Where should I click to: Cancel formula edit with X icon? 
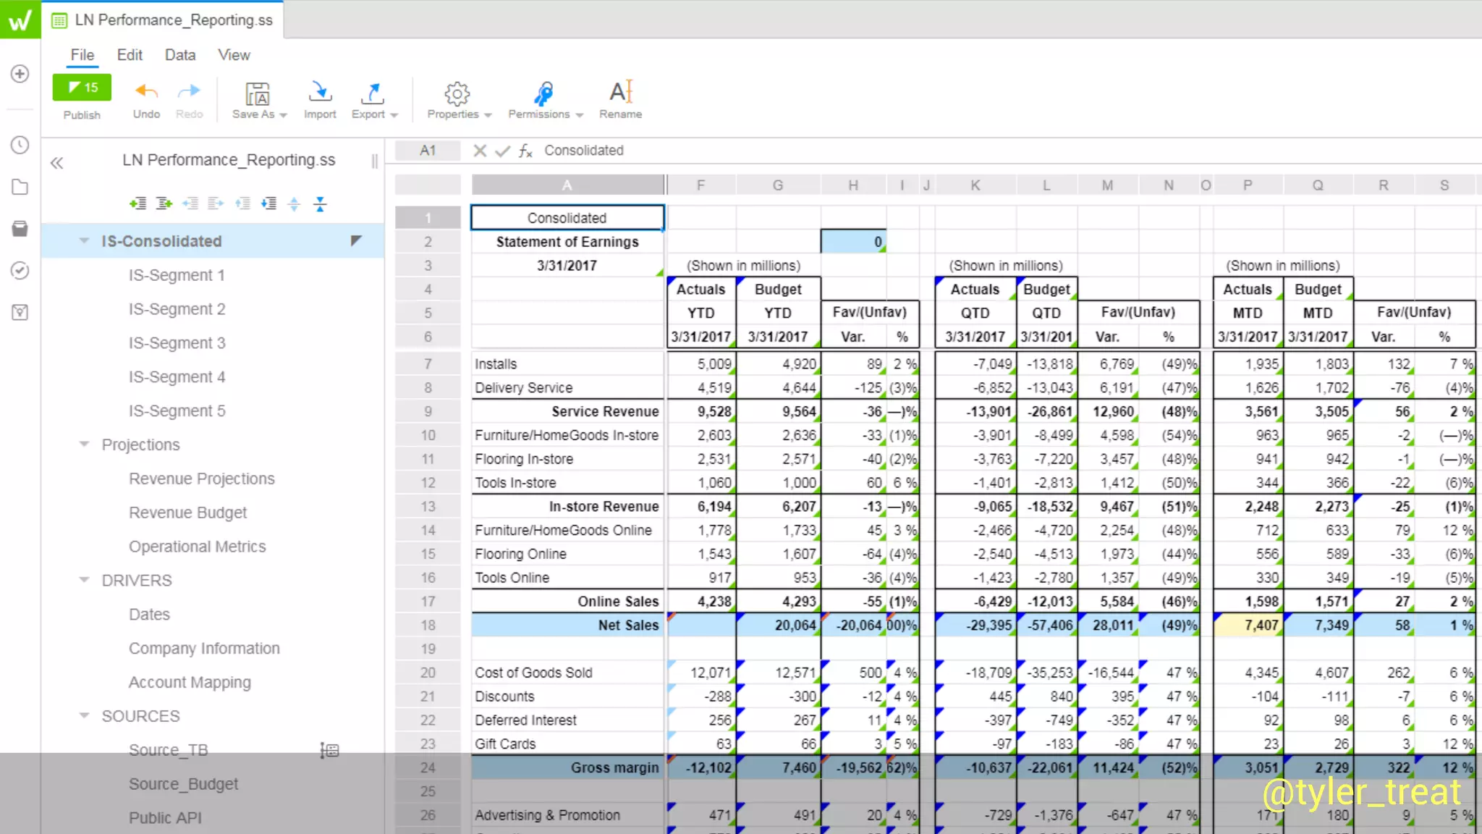[x=480, y=151]
